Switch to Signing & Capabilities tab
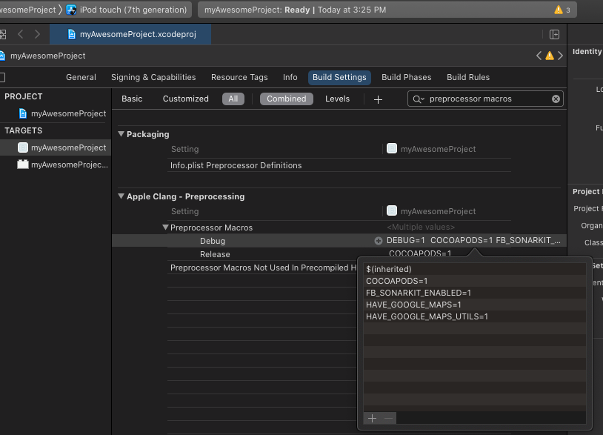 pos(153,77)
